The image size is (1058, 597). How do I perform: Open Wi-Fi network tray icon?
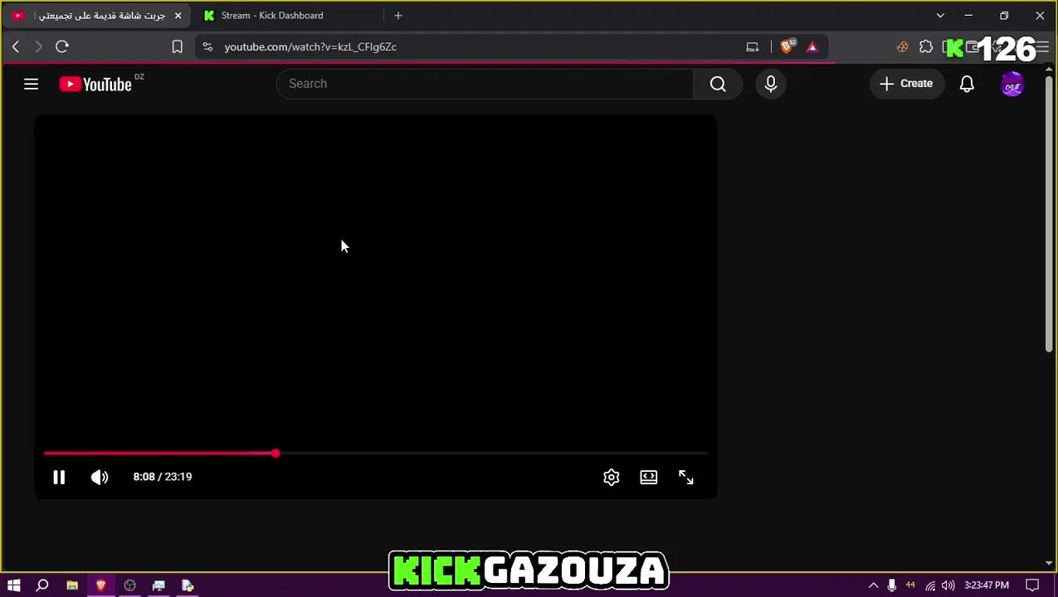(x=930, y=585)
